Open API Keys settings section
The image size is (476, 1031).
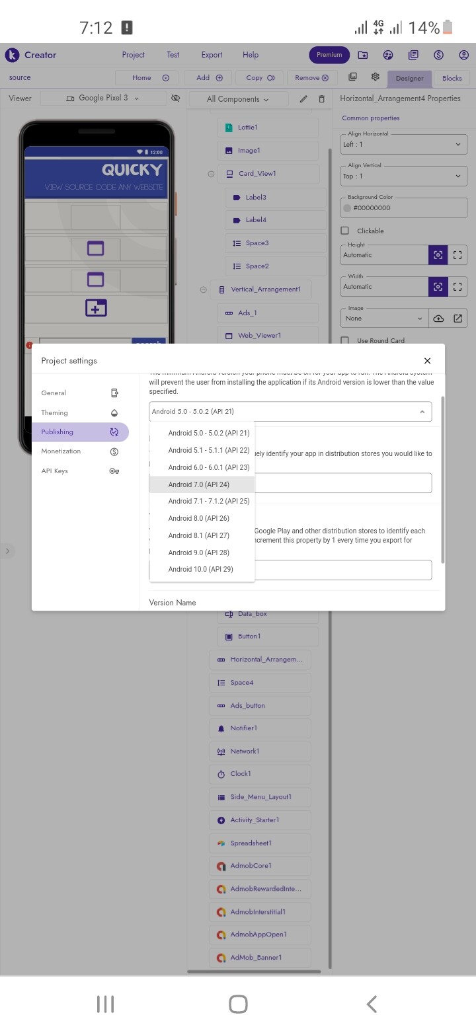point(80,471)
